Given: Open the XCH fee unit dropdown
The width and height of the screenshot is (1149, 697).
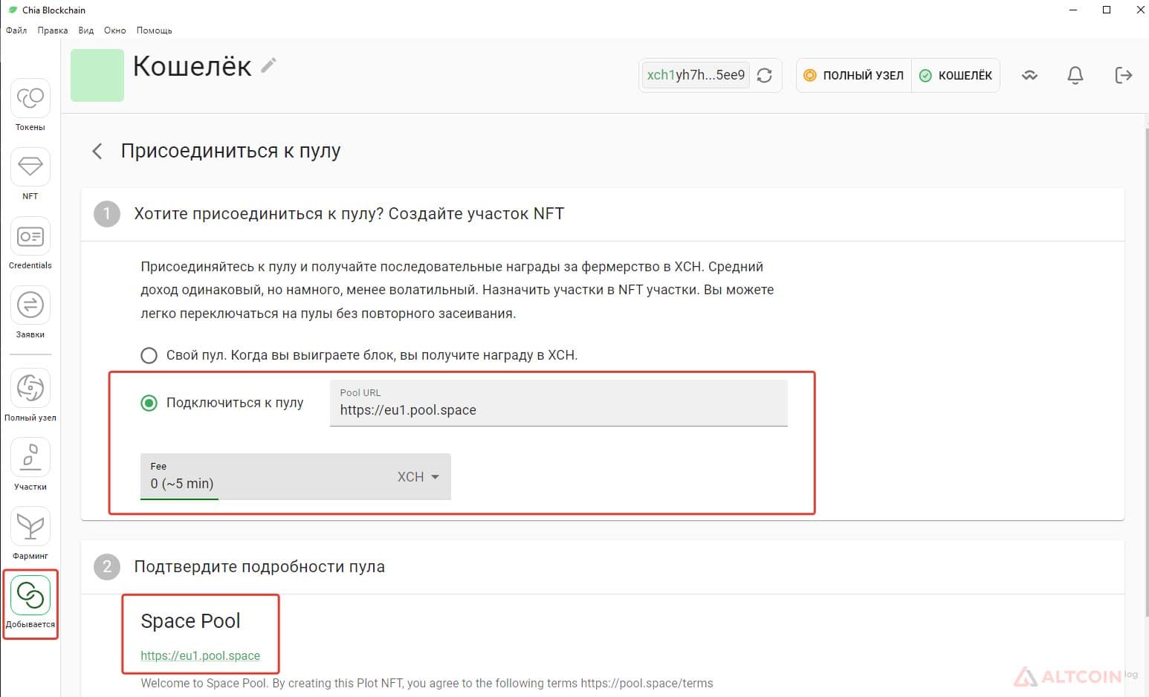Looking at the screenshot, I should 418,477.
